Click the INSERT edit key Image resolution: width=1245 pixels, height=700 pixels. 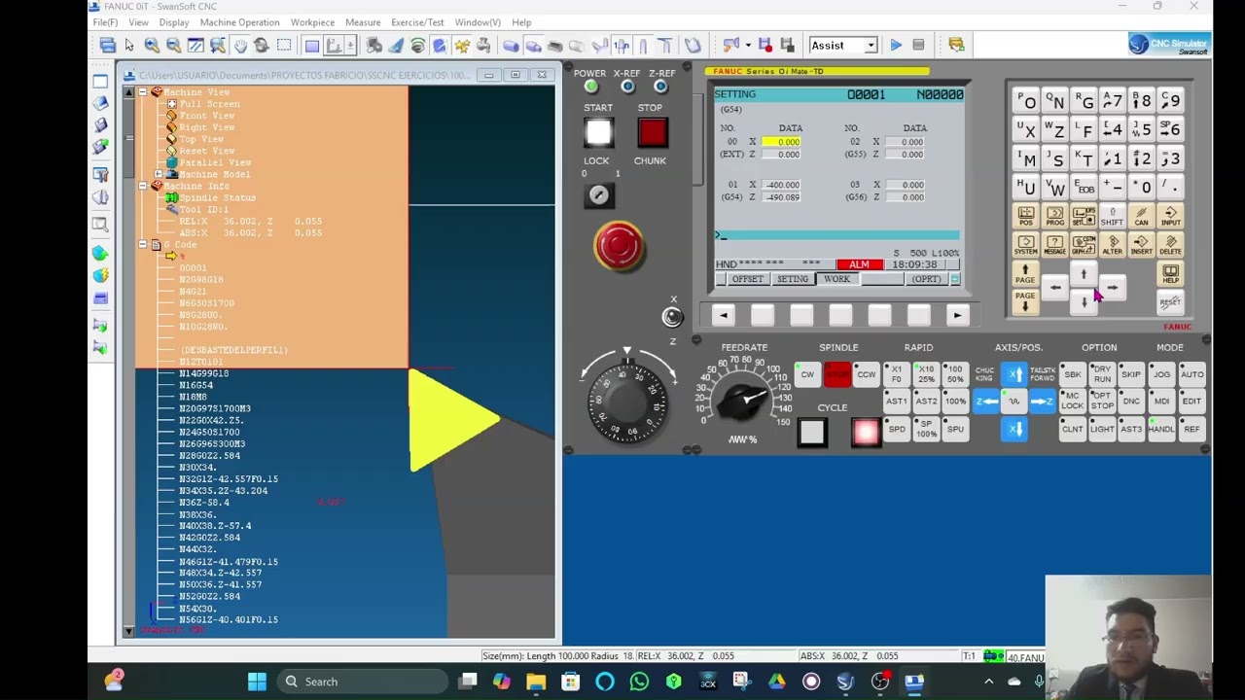pyautogui.click(x=1141, y=245)
